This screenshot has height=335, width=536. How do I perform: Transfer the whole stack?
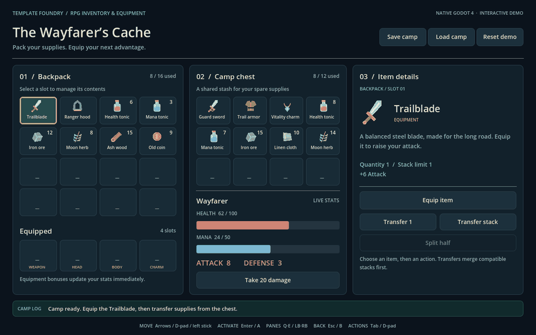(x=478, y=222)
